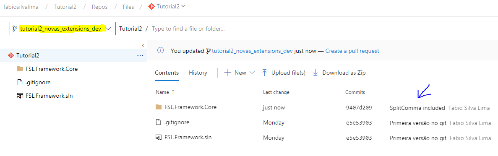Click the Create a pull request link
The height and width of the screenshot is (156, 498).
pyautogui.click(x=352, y=51)
